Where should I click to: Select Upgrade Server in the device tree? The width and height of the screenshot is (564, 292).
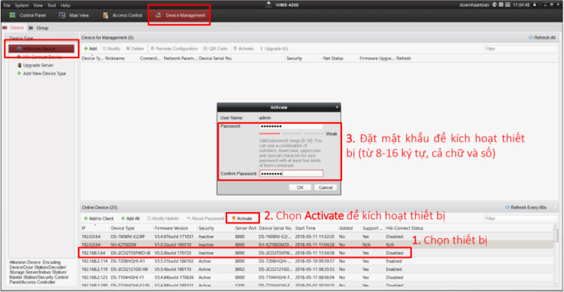point(38,65)
